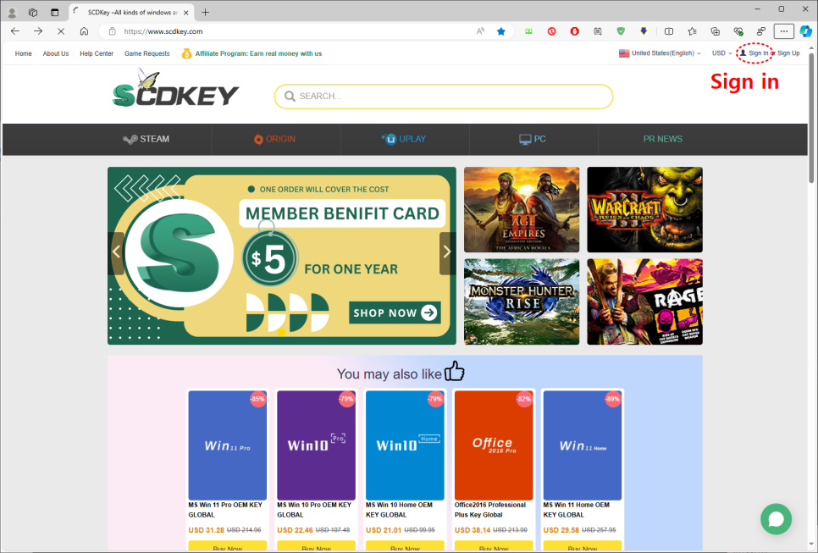The height and width of the screenshot is (553, 818).
Task: Toggle the blue favorites star
Action: (501, 31)
